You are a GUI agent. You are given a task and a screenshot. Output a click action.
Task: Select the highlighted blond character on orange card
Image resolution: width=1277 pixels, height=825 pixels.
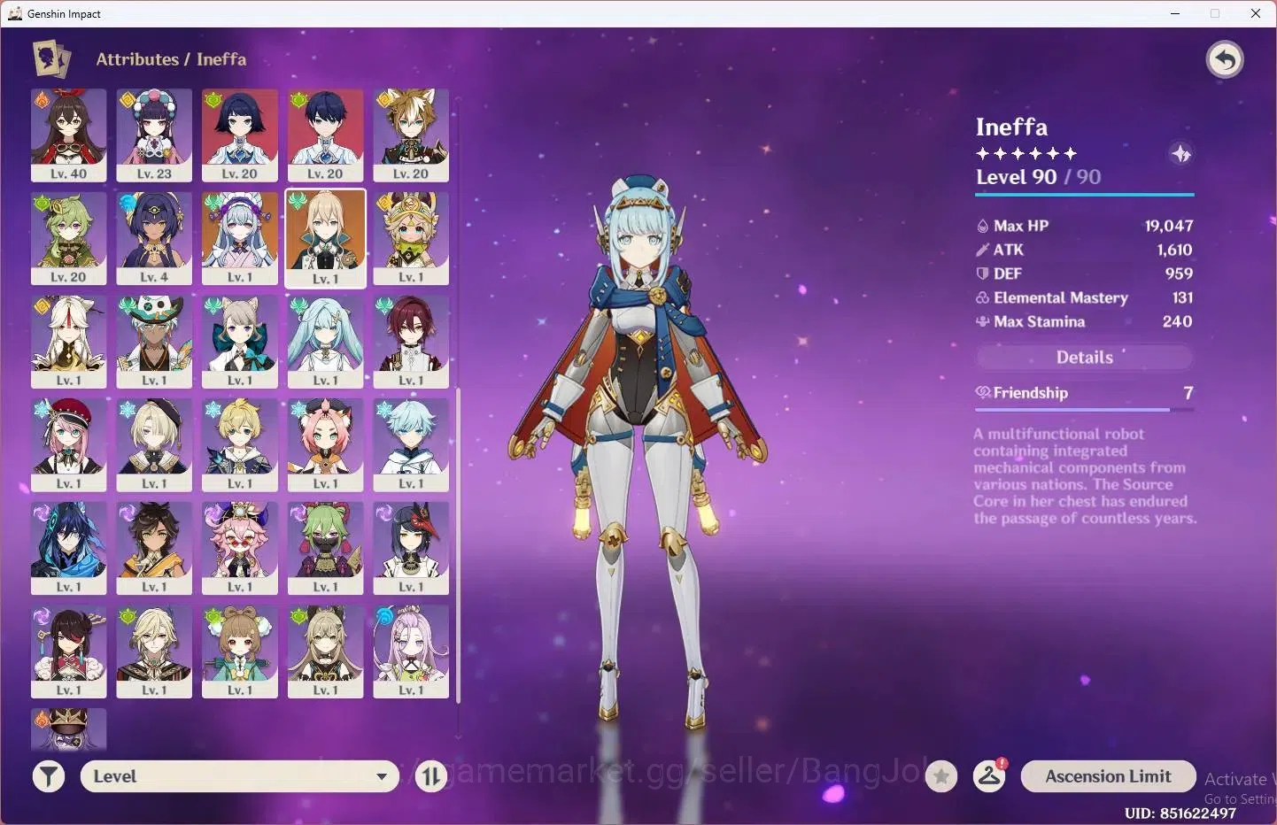[325, 238]
